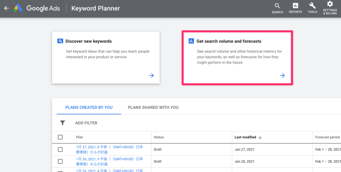Click the Jan 27, 2021 last modified cell

[244, 149]
